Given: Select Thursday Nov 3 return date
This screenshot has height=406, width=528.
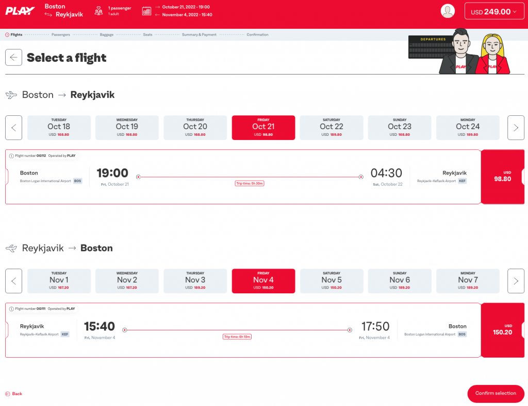Looking at the screenshot, I should pos(195,281).
